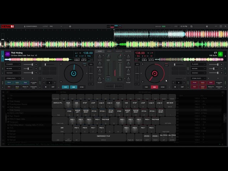Click MIX NOW key in keyboard overlay
Viewport: 228px width, 171px height.
[170, 104]
